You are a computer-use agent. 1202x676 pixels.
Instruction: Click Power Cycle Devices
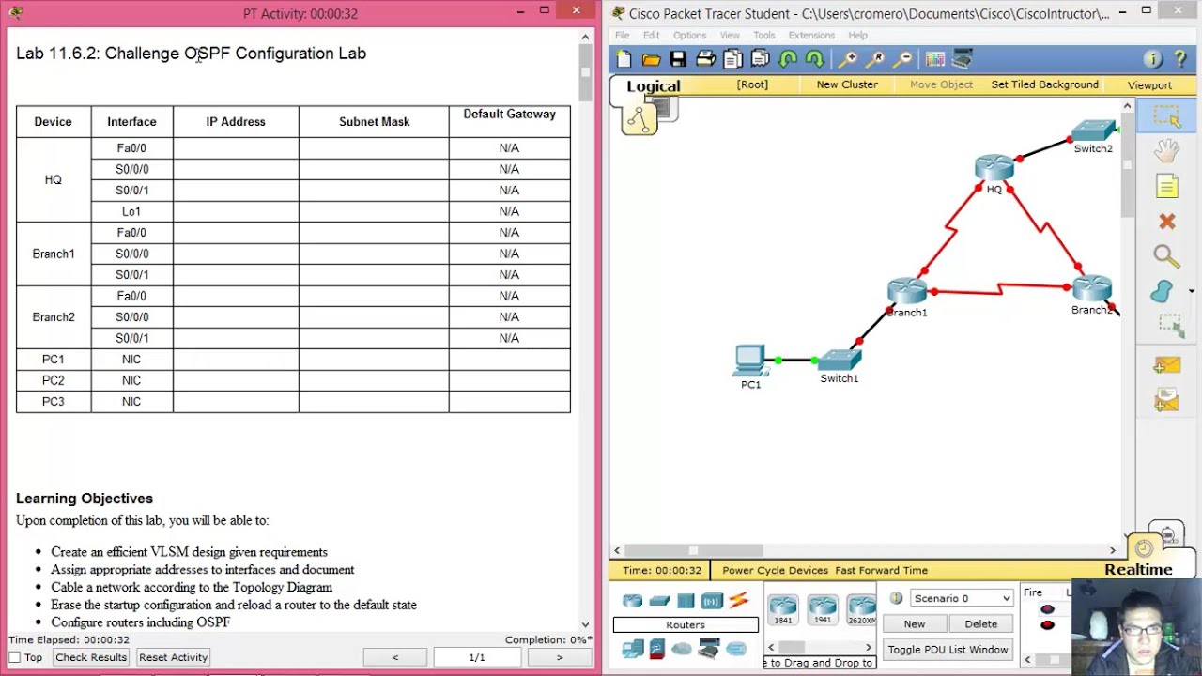(x=775, y=570)
